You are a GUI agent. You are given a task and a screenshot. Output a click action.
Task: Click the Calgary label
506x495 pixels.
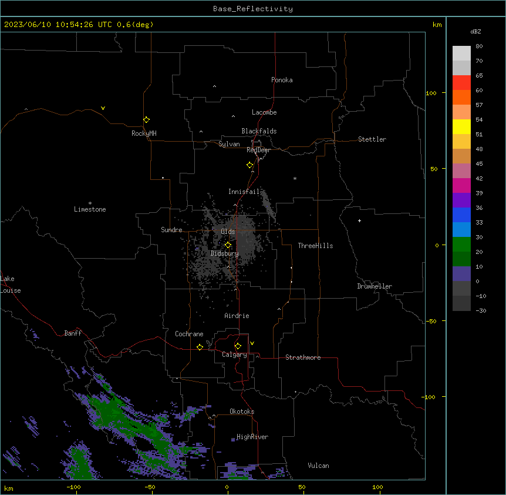234,354
